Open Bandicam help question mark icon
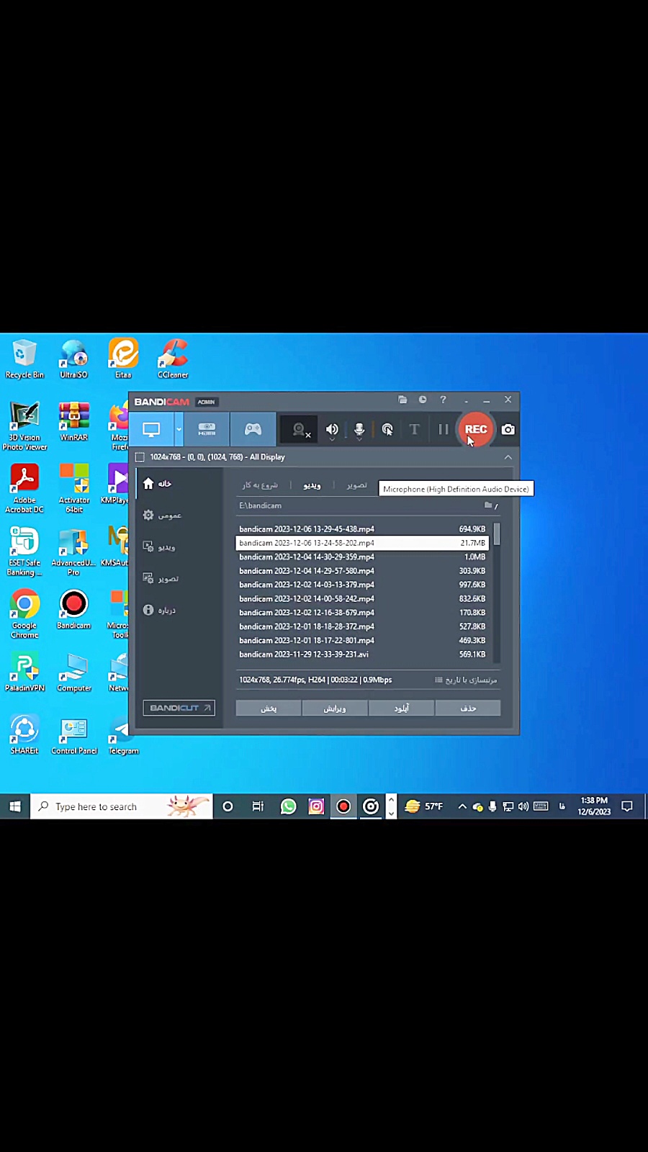Screen dimensions: 648x1152 point(443,400)
